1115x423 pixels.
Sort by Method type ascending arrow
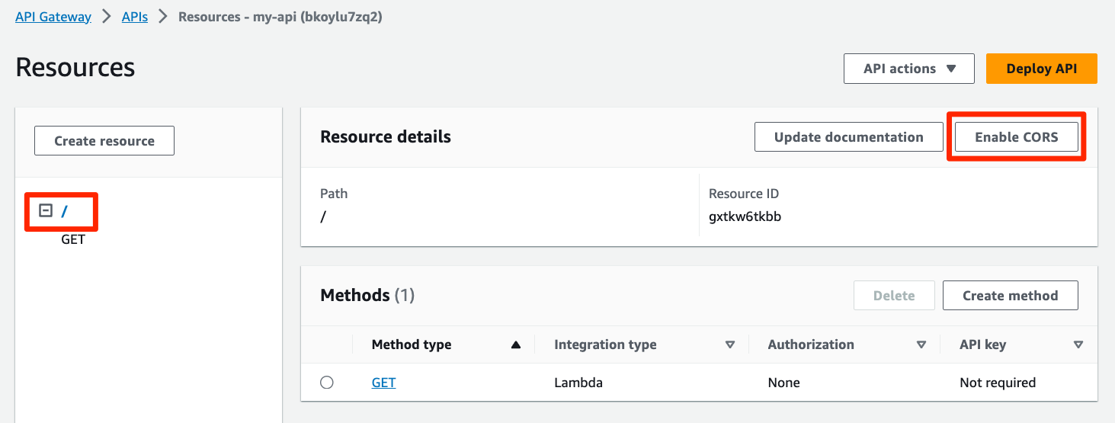[x=516, y=345]
